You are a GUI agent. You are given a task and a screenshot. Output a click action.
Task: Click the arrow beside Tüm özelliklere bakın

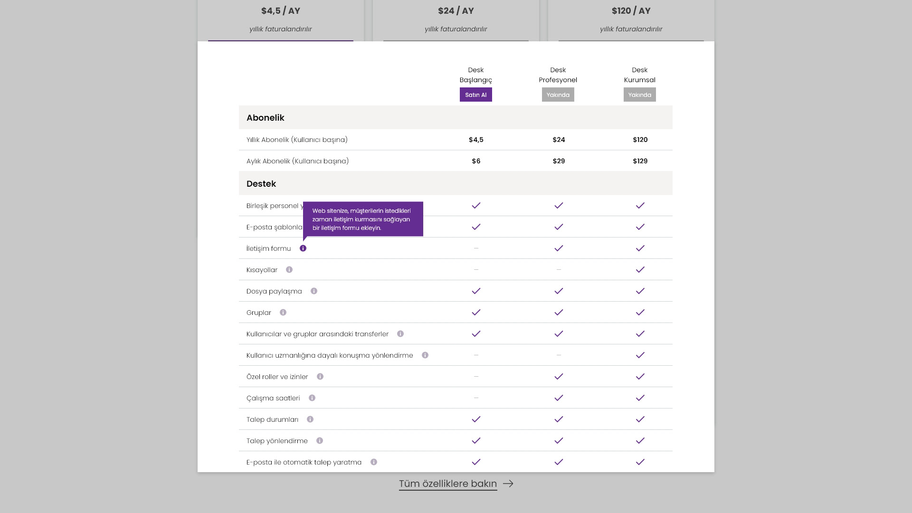coord(508,484)
